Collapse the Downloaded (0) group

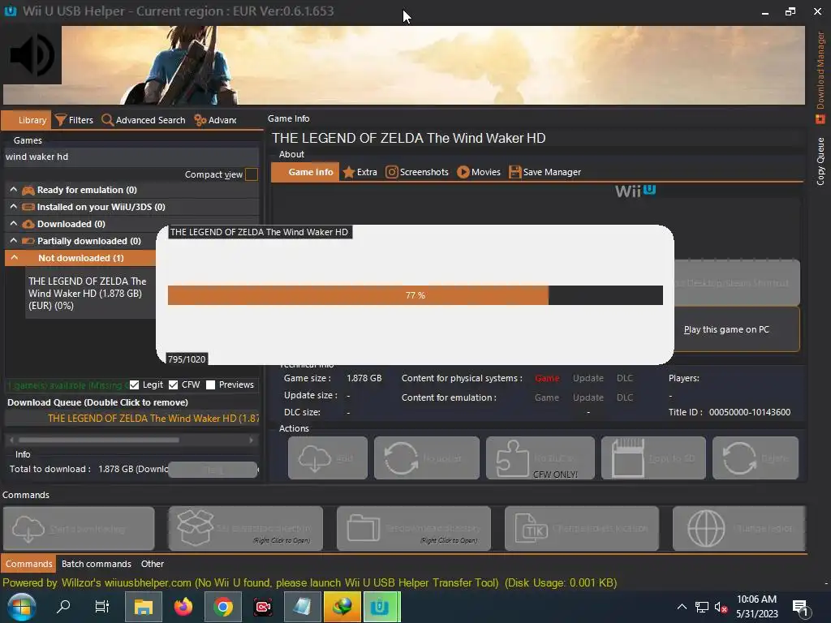pos(14,224)
